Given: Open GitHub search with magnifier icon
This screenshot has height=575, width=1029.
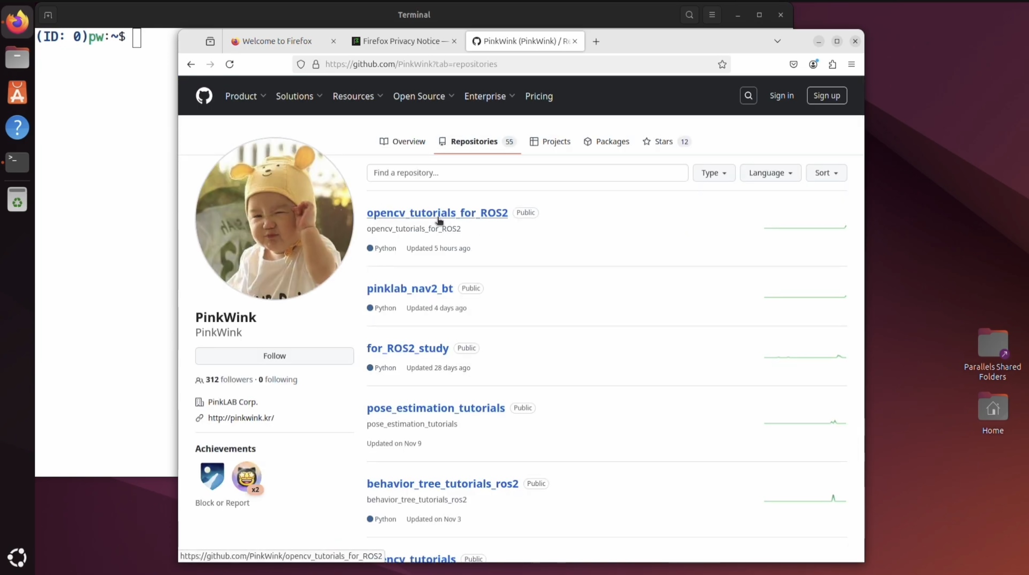Looking at the screenshot, I should pos(748,96).
